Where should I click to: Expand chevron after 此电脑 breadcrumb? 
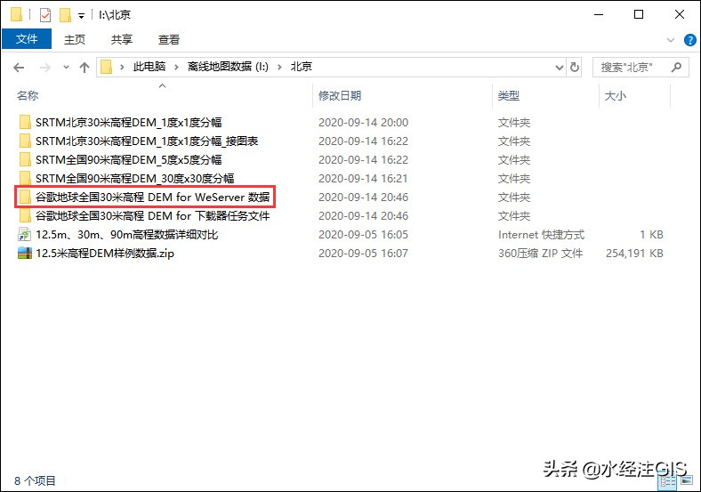tap(177, 67)
